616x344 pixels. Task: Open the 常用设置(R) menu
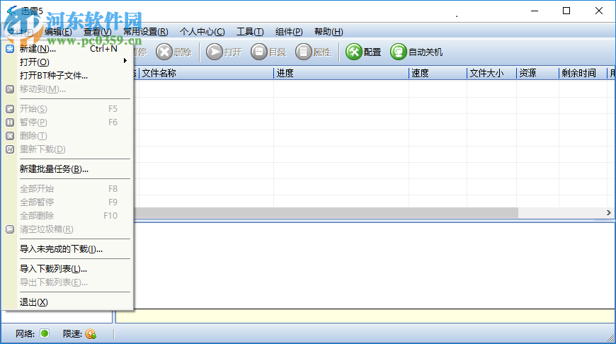click(x=146, y=32)
